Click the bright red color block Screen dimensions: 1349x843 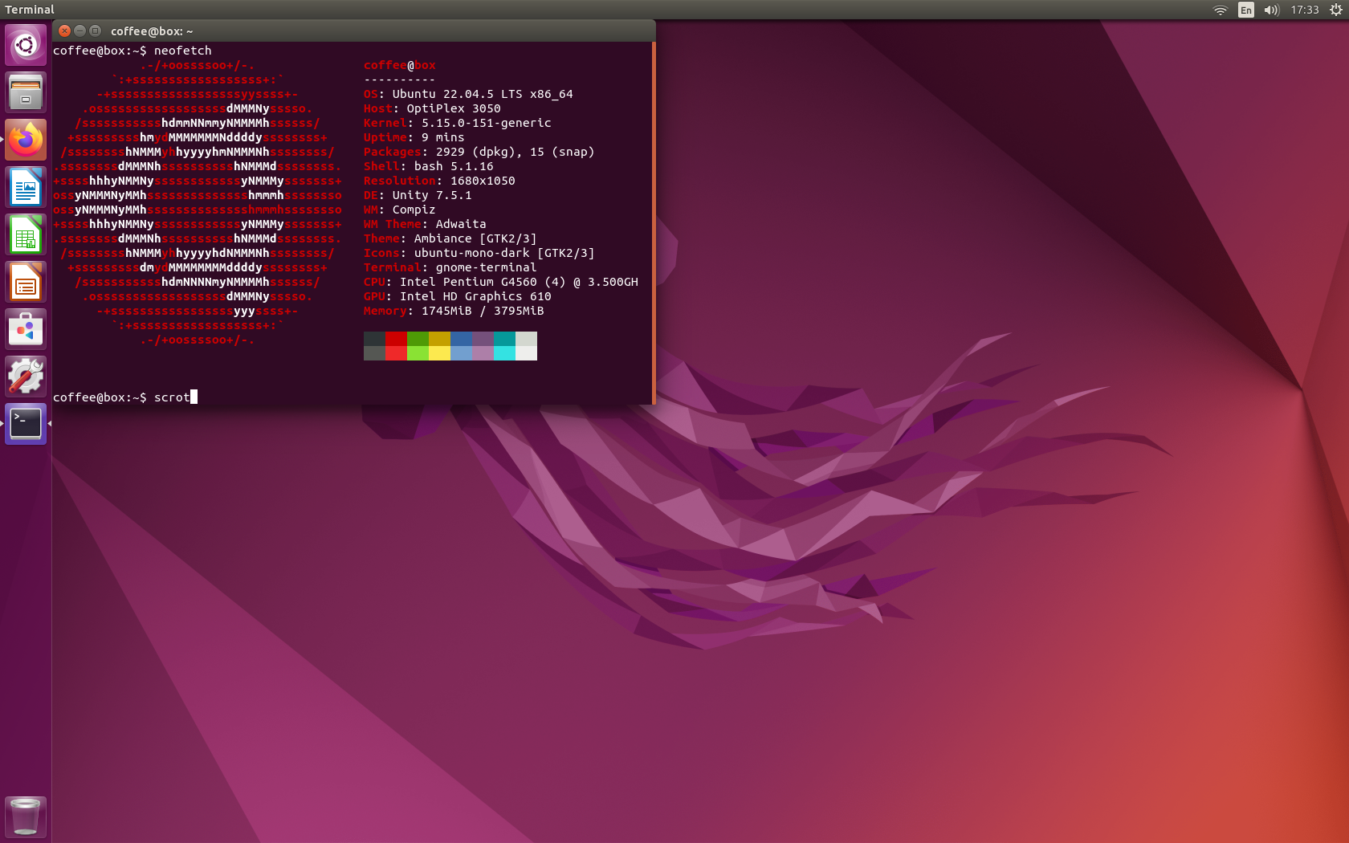(396, 353)
